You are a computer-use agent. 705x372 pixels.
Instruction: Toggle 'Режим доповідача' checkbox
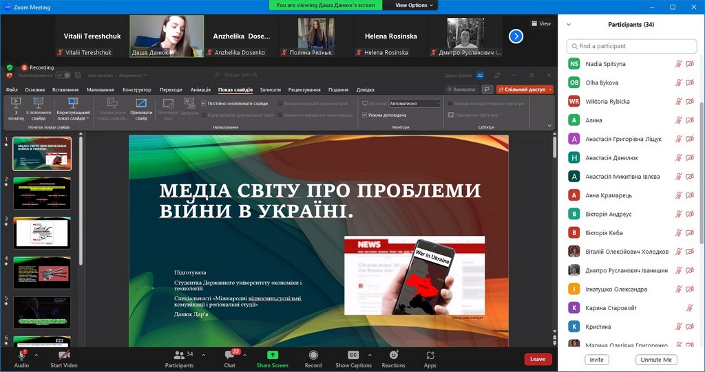(x=365, y=116)
